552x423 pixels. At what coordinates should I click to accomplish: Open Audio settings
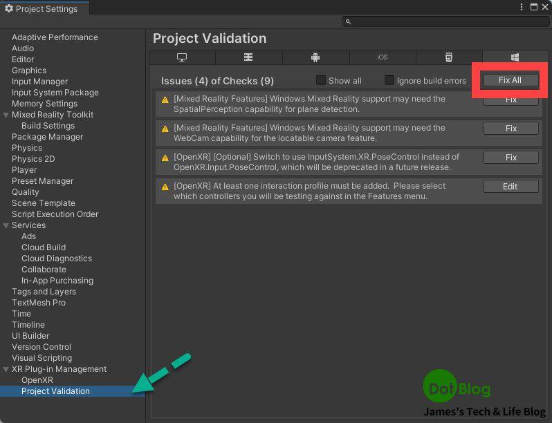tap(23, 48)
